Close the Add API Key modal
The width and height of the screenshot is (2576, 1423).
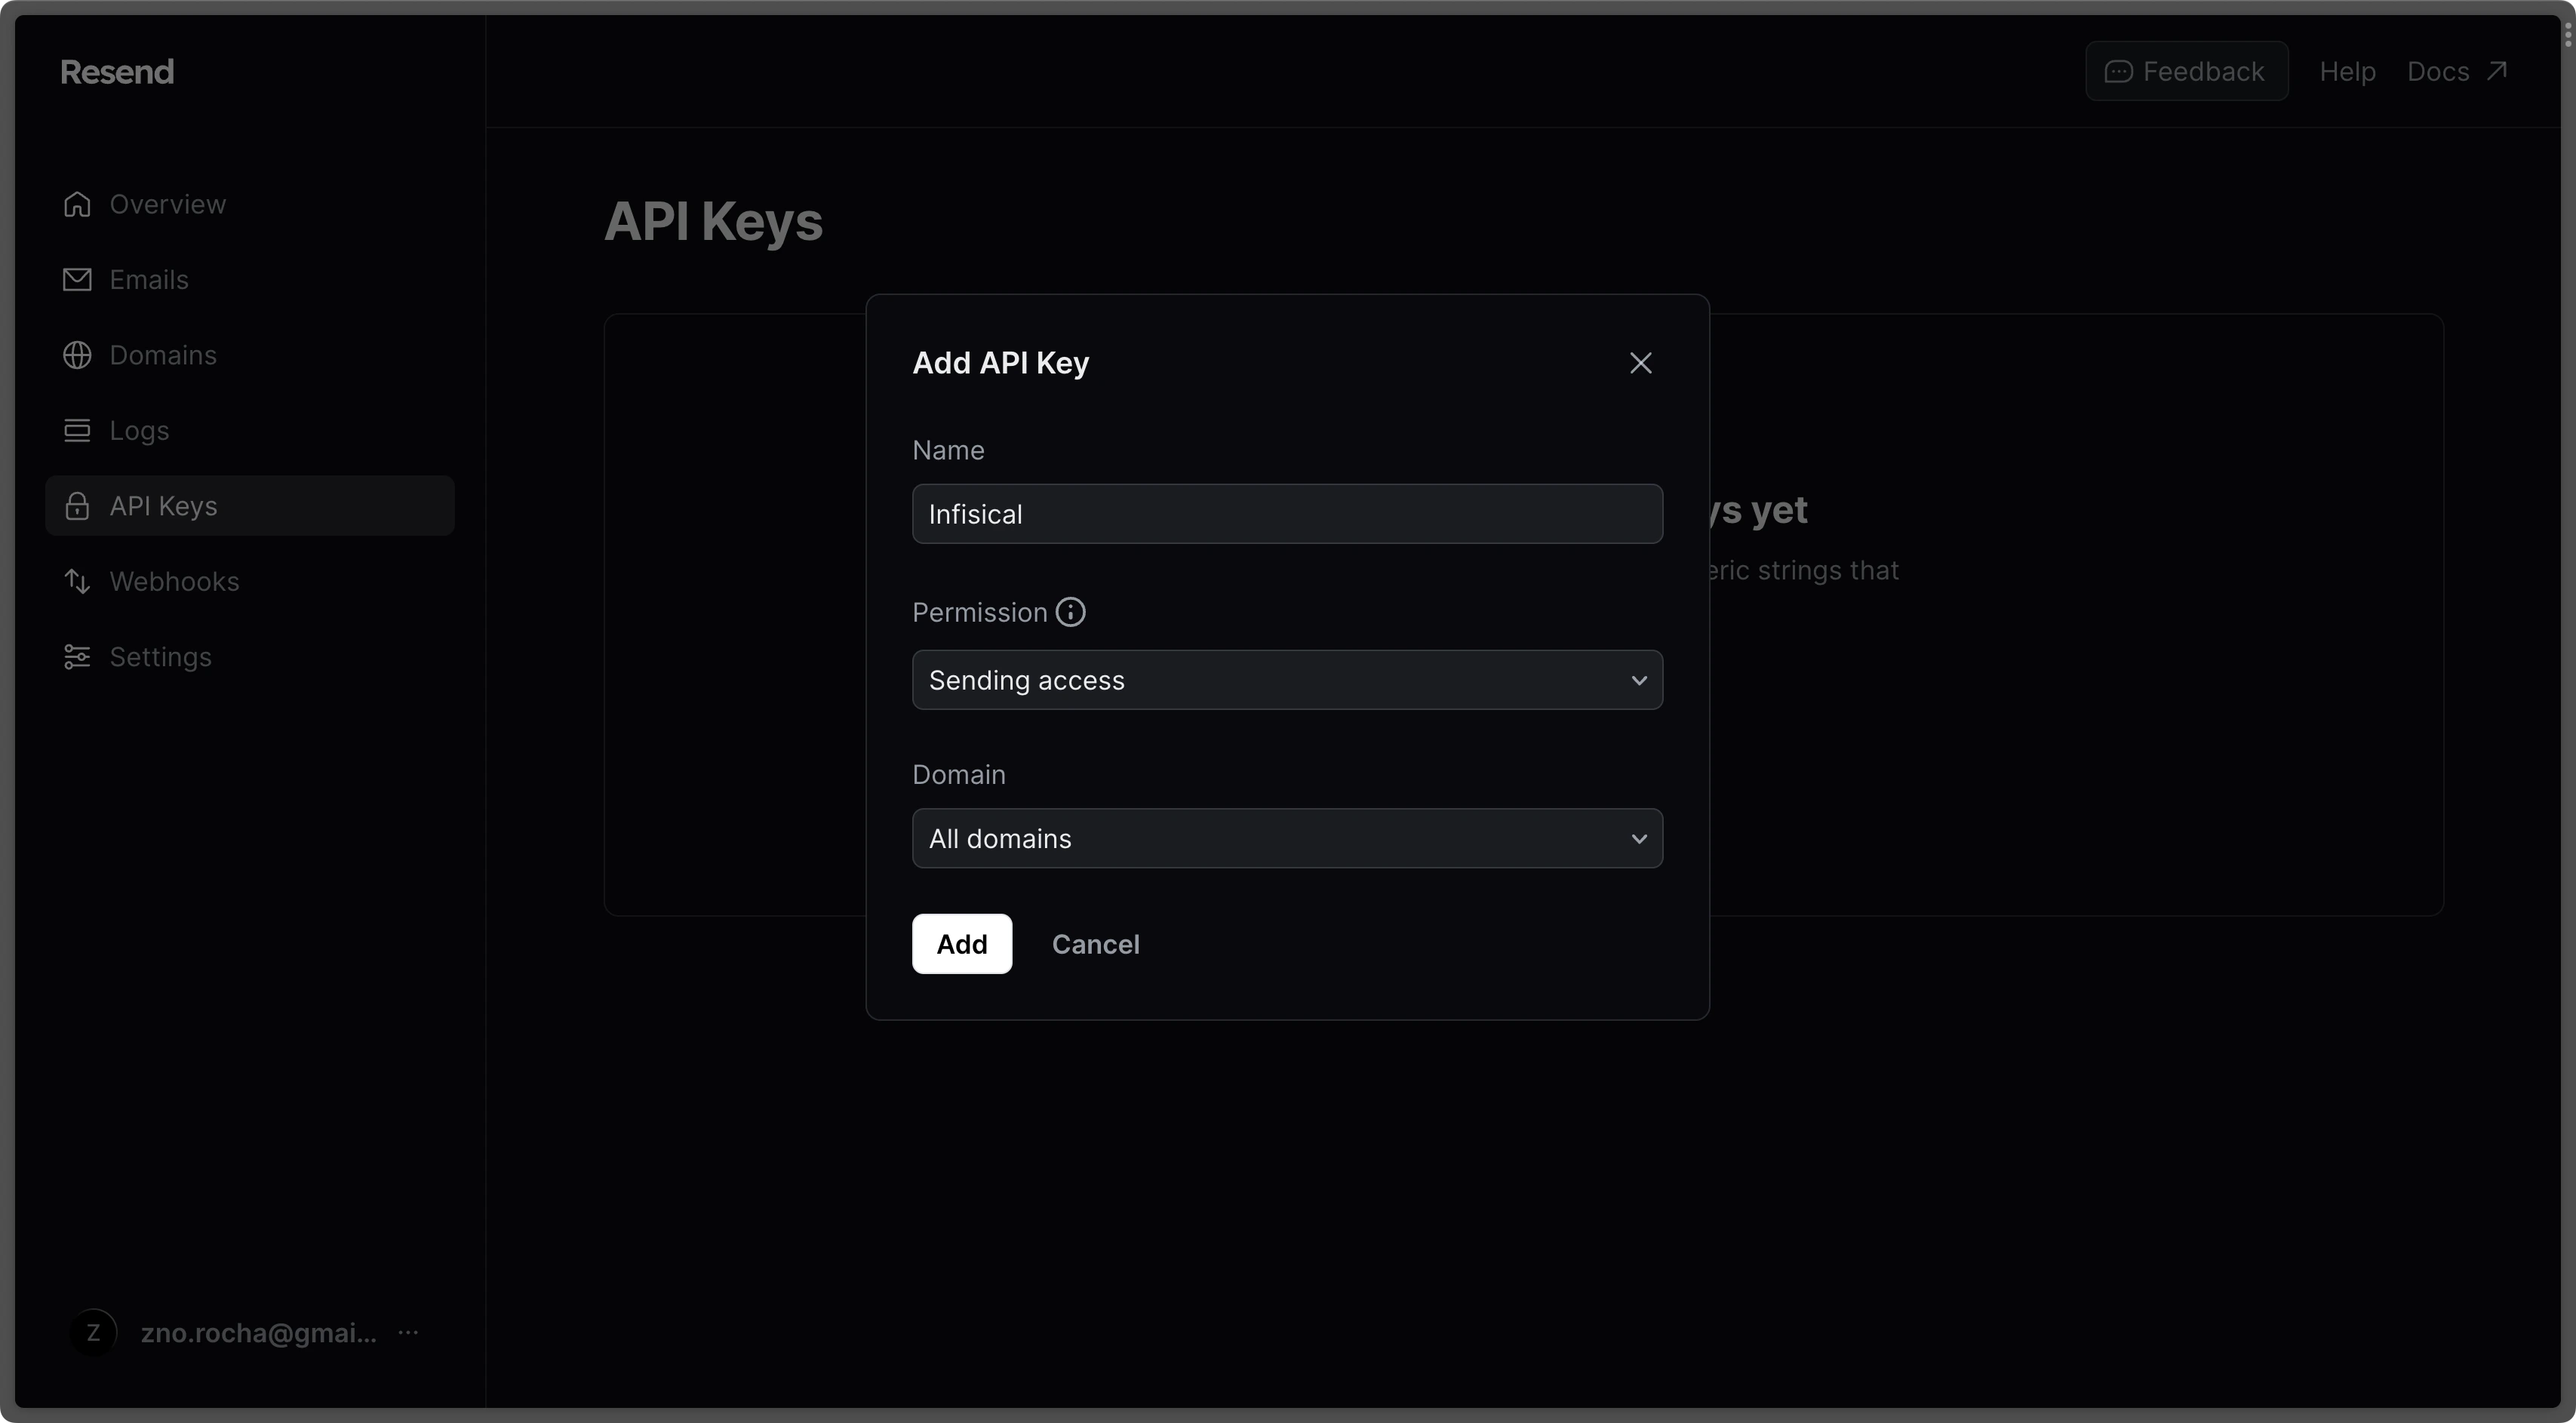(1641, 362)
